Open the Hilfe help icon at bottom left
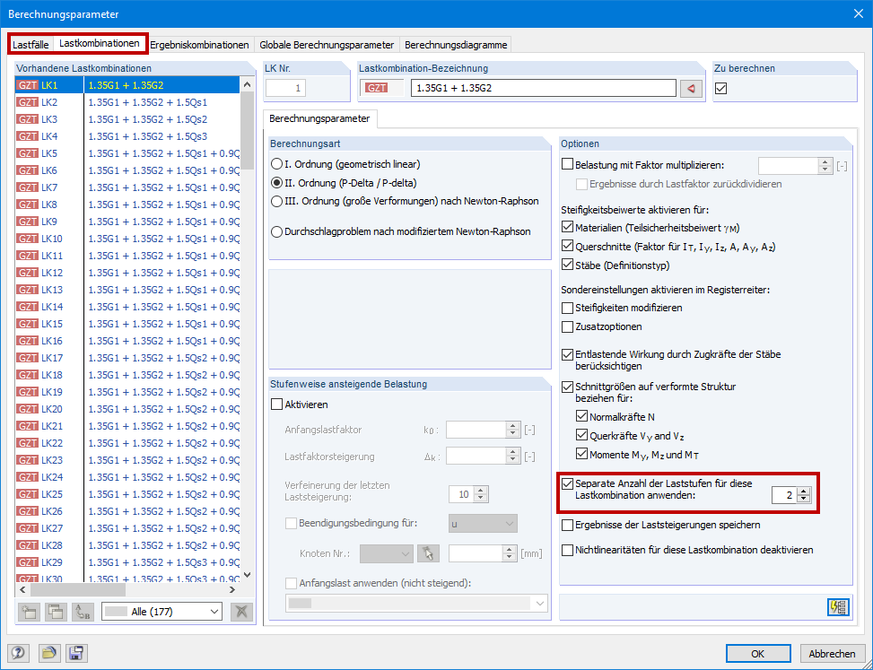This screenshot has height=670, width=873. pyautogui.click(x=19, y=653)
